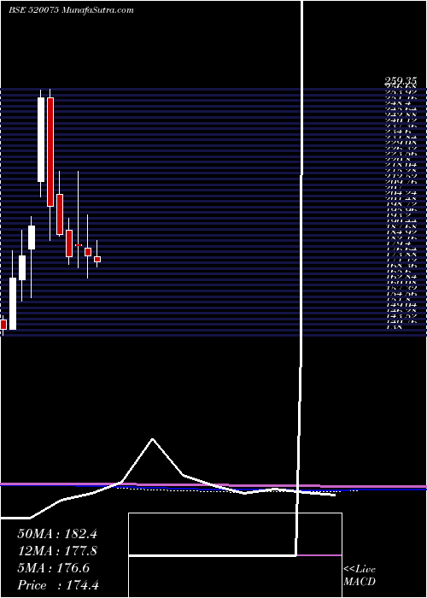Click the 204.24 price axis label
427x598 pixels.
(401, 193)
